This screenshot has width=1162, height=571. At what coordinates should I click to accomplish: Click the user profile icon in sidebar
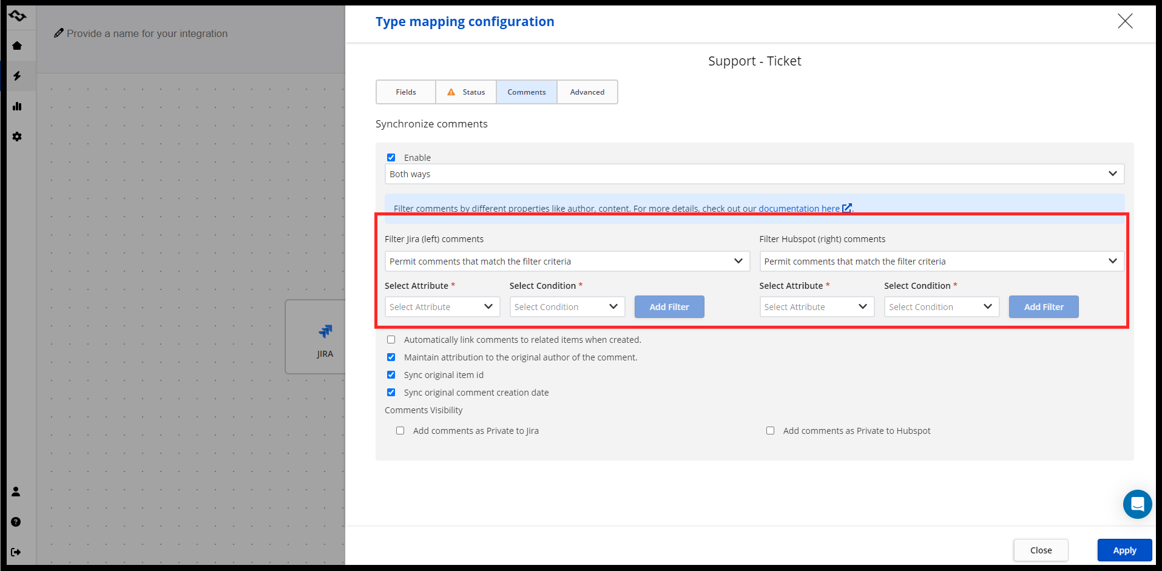pos(16,492)
